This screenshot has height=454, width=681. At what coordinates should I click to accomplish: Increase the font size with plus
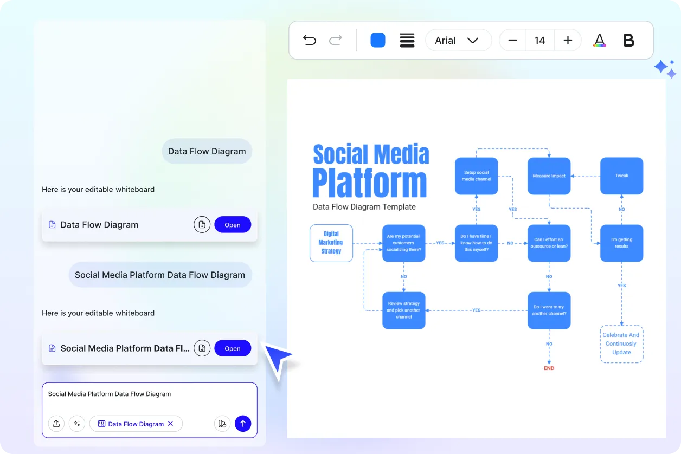(568, 40)
